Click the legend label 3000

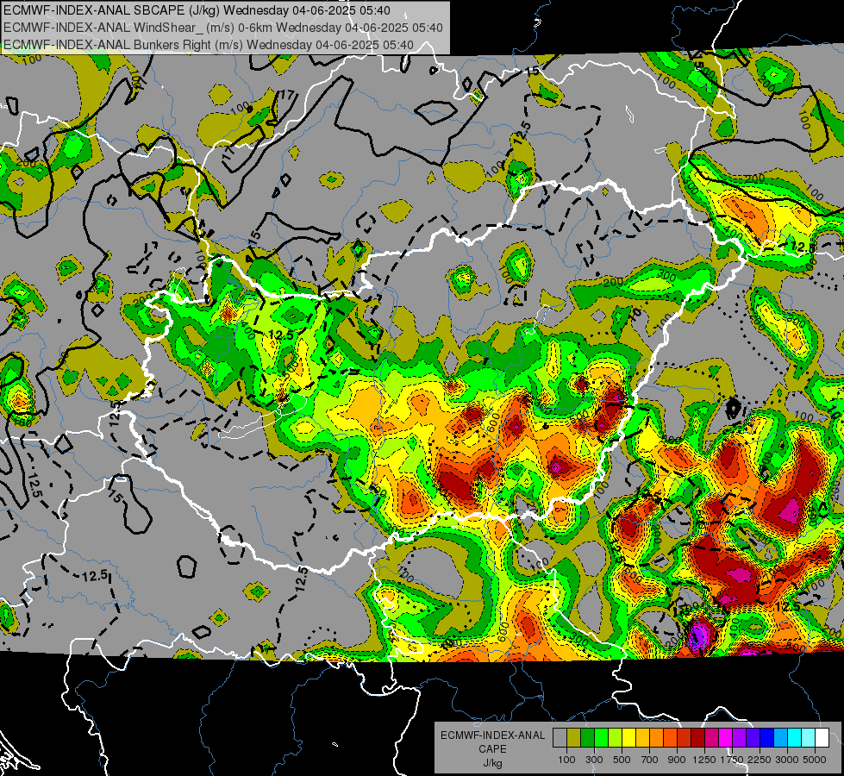point(787,760)
